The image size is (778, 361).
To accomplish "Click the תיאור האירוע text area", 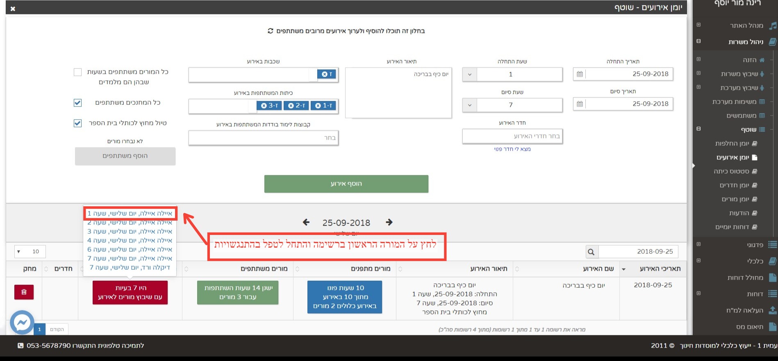I will (x=398, y=93).
